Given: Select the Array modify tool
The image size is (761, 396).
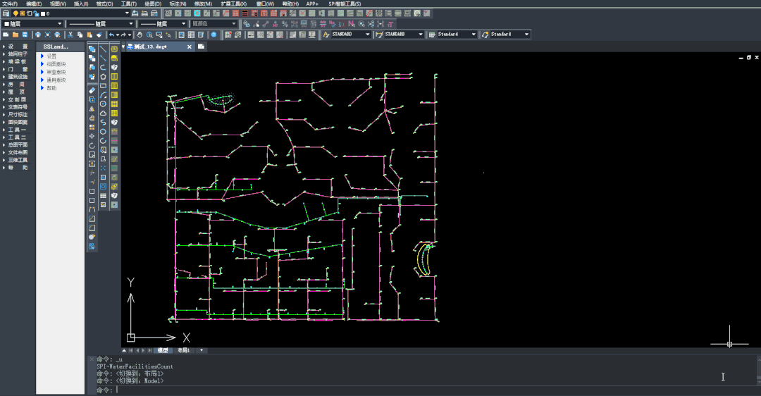Looking at the screenshot, I should point(92,127).
